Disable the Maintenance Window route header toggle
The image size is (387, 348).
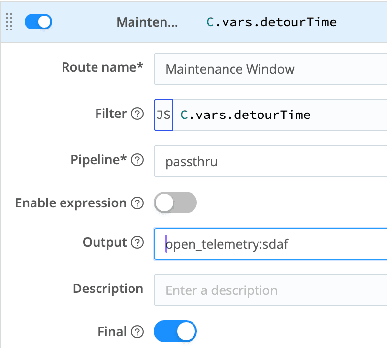click(38, 22)
